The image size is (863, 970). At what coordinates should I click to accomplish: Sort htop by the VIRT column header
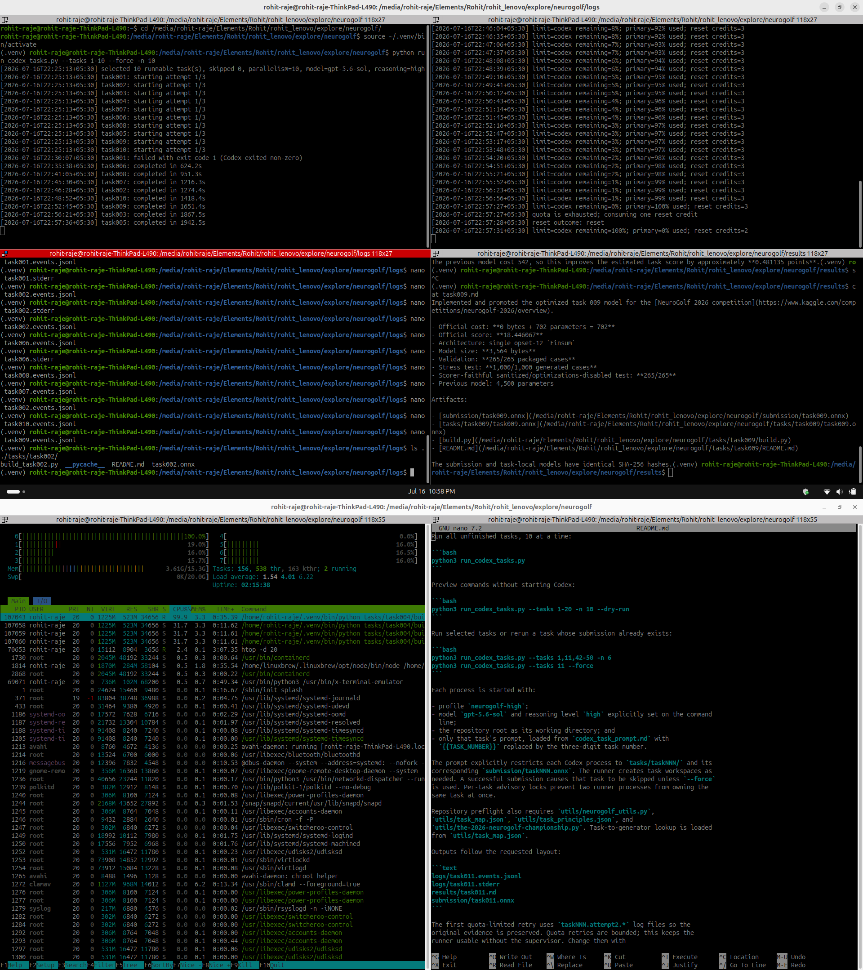coord(108,610)
